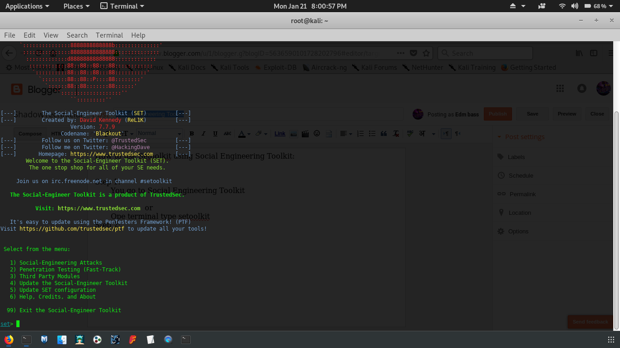Open the Kali Forums bookmark in Firefox

click(x=374, y=68)
